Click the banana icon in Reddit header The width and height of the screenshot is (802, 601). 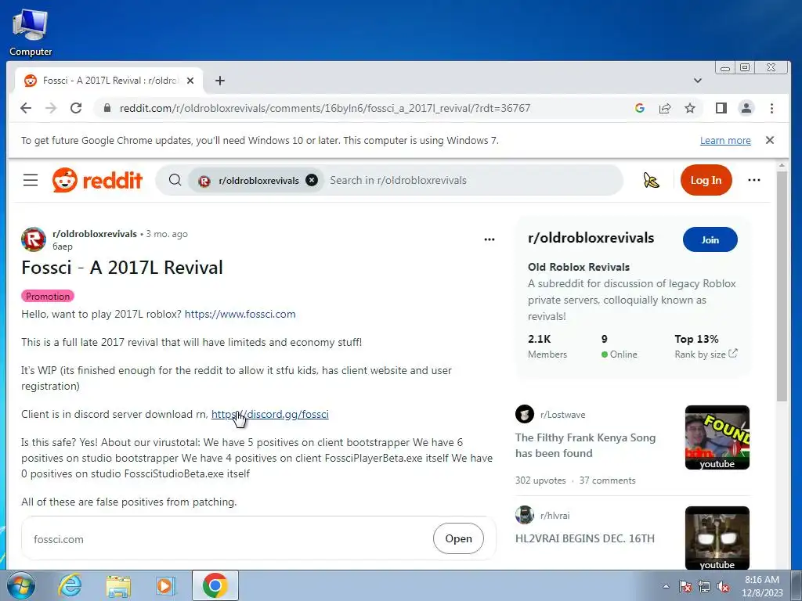coord(651,180)
